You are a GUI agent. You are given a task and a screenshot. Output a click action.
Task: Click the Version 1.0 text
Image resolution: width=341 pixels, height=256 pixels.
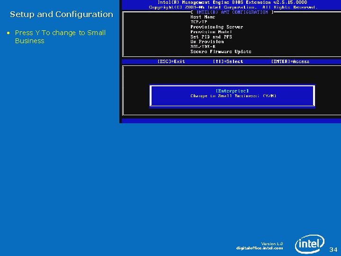272,244
